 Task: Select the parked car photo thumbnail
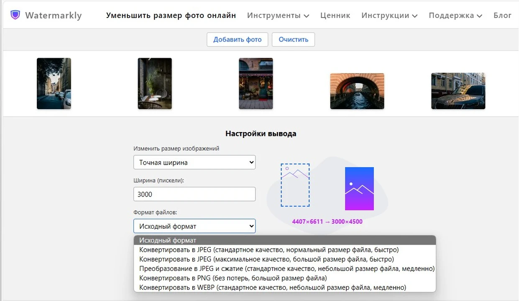click(458, 91)
